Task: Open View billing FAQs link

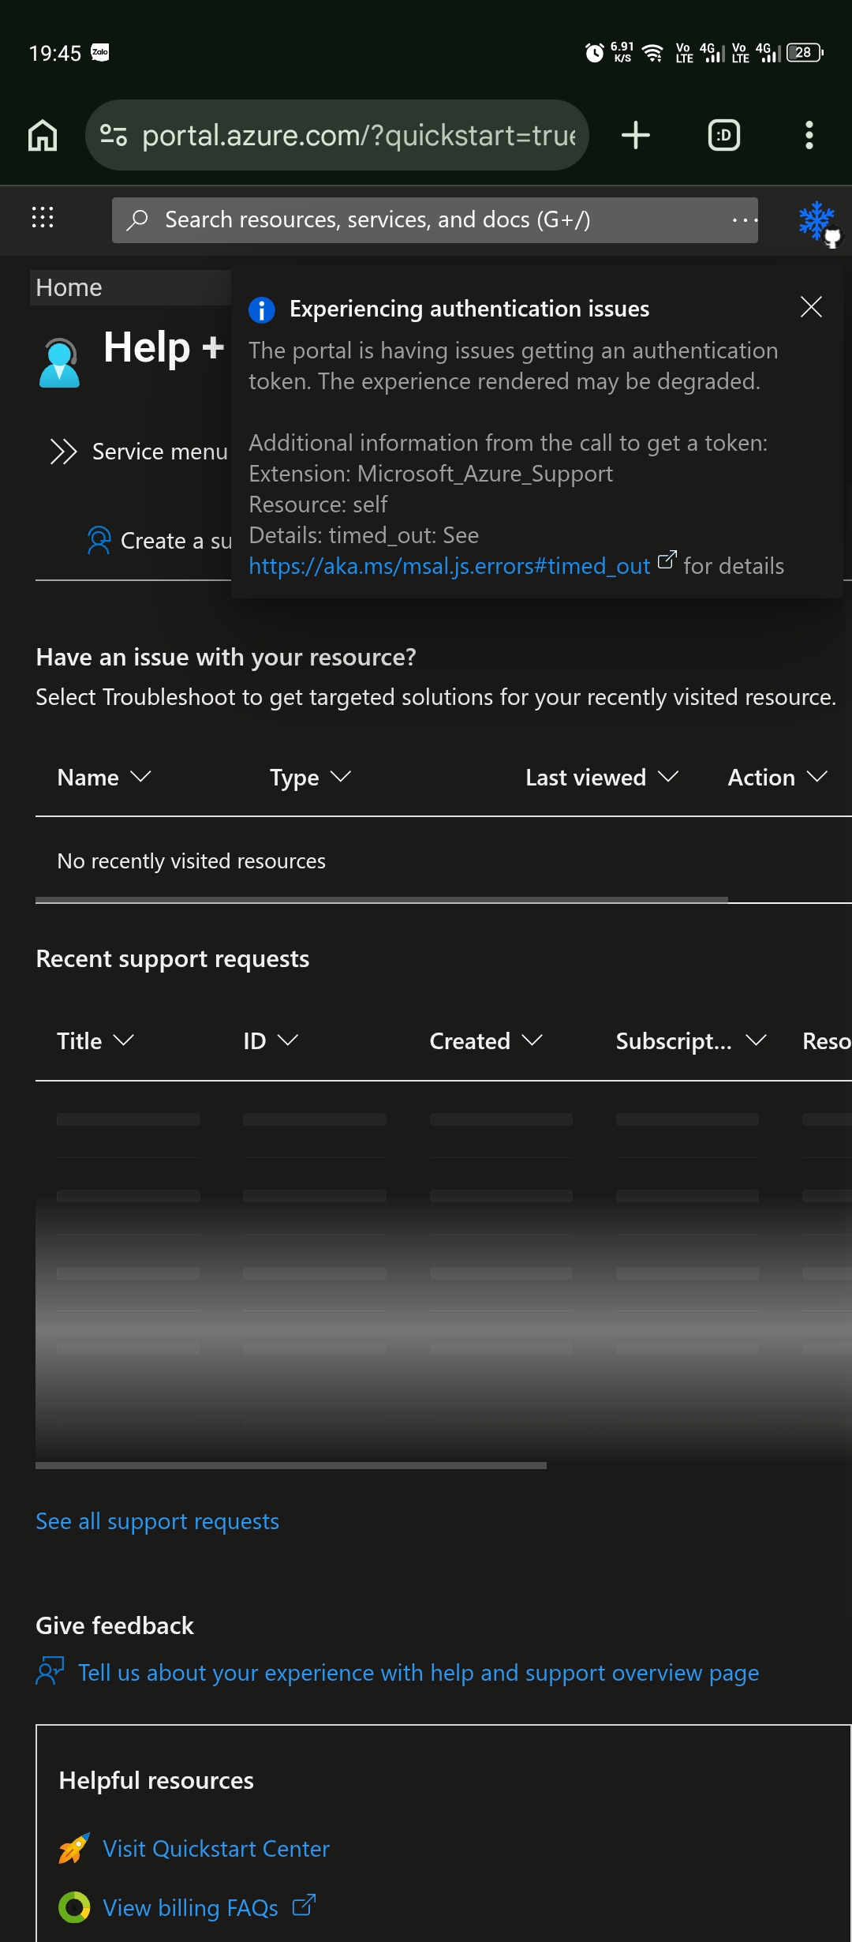Action: click(190, 1908)
